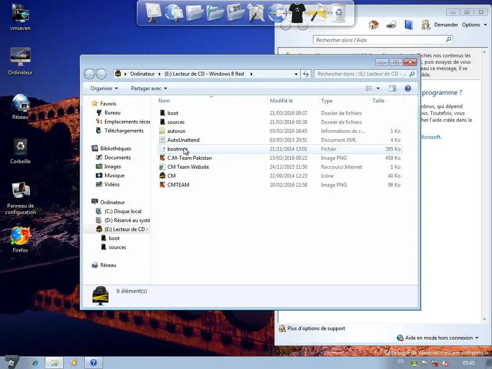Open the Organiser dropdown menu
Image resolution: width=492 pixels, height=369 pixels.
coord(104,88)
